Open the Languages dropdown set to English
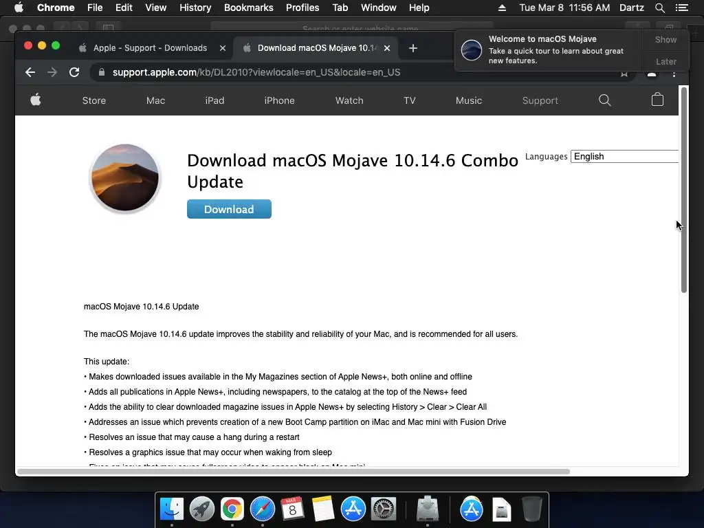The image size is (704, 528). pyautogui.click(x=624, y=156)
